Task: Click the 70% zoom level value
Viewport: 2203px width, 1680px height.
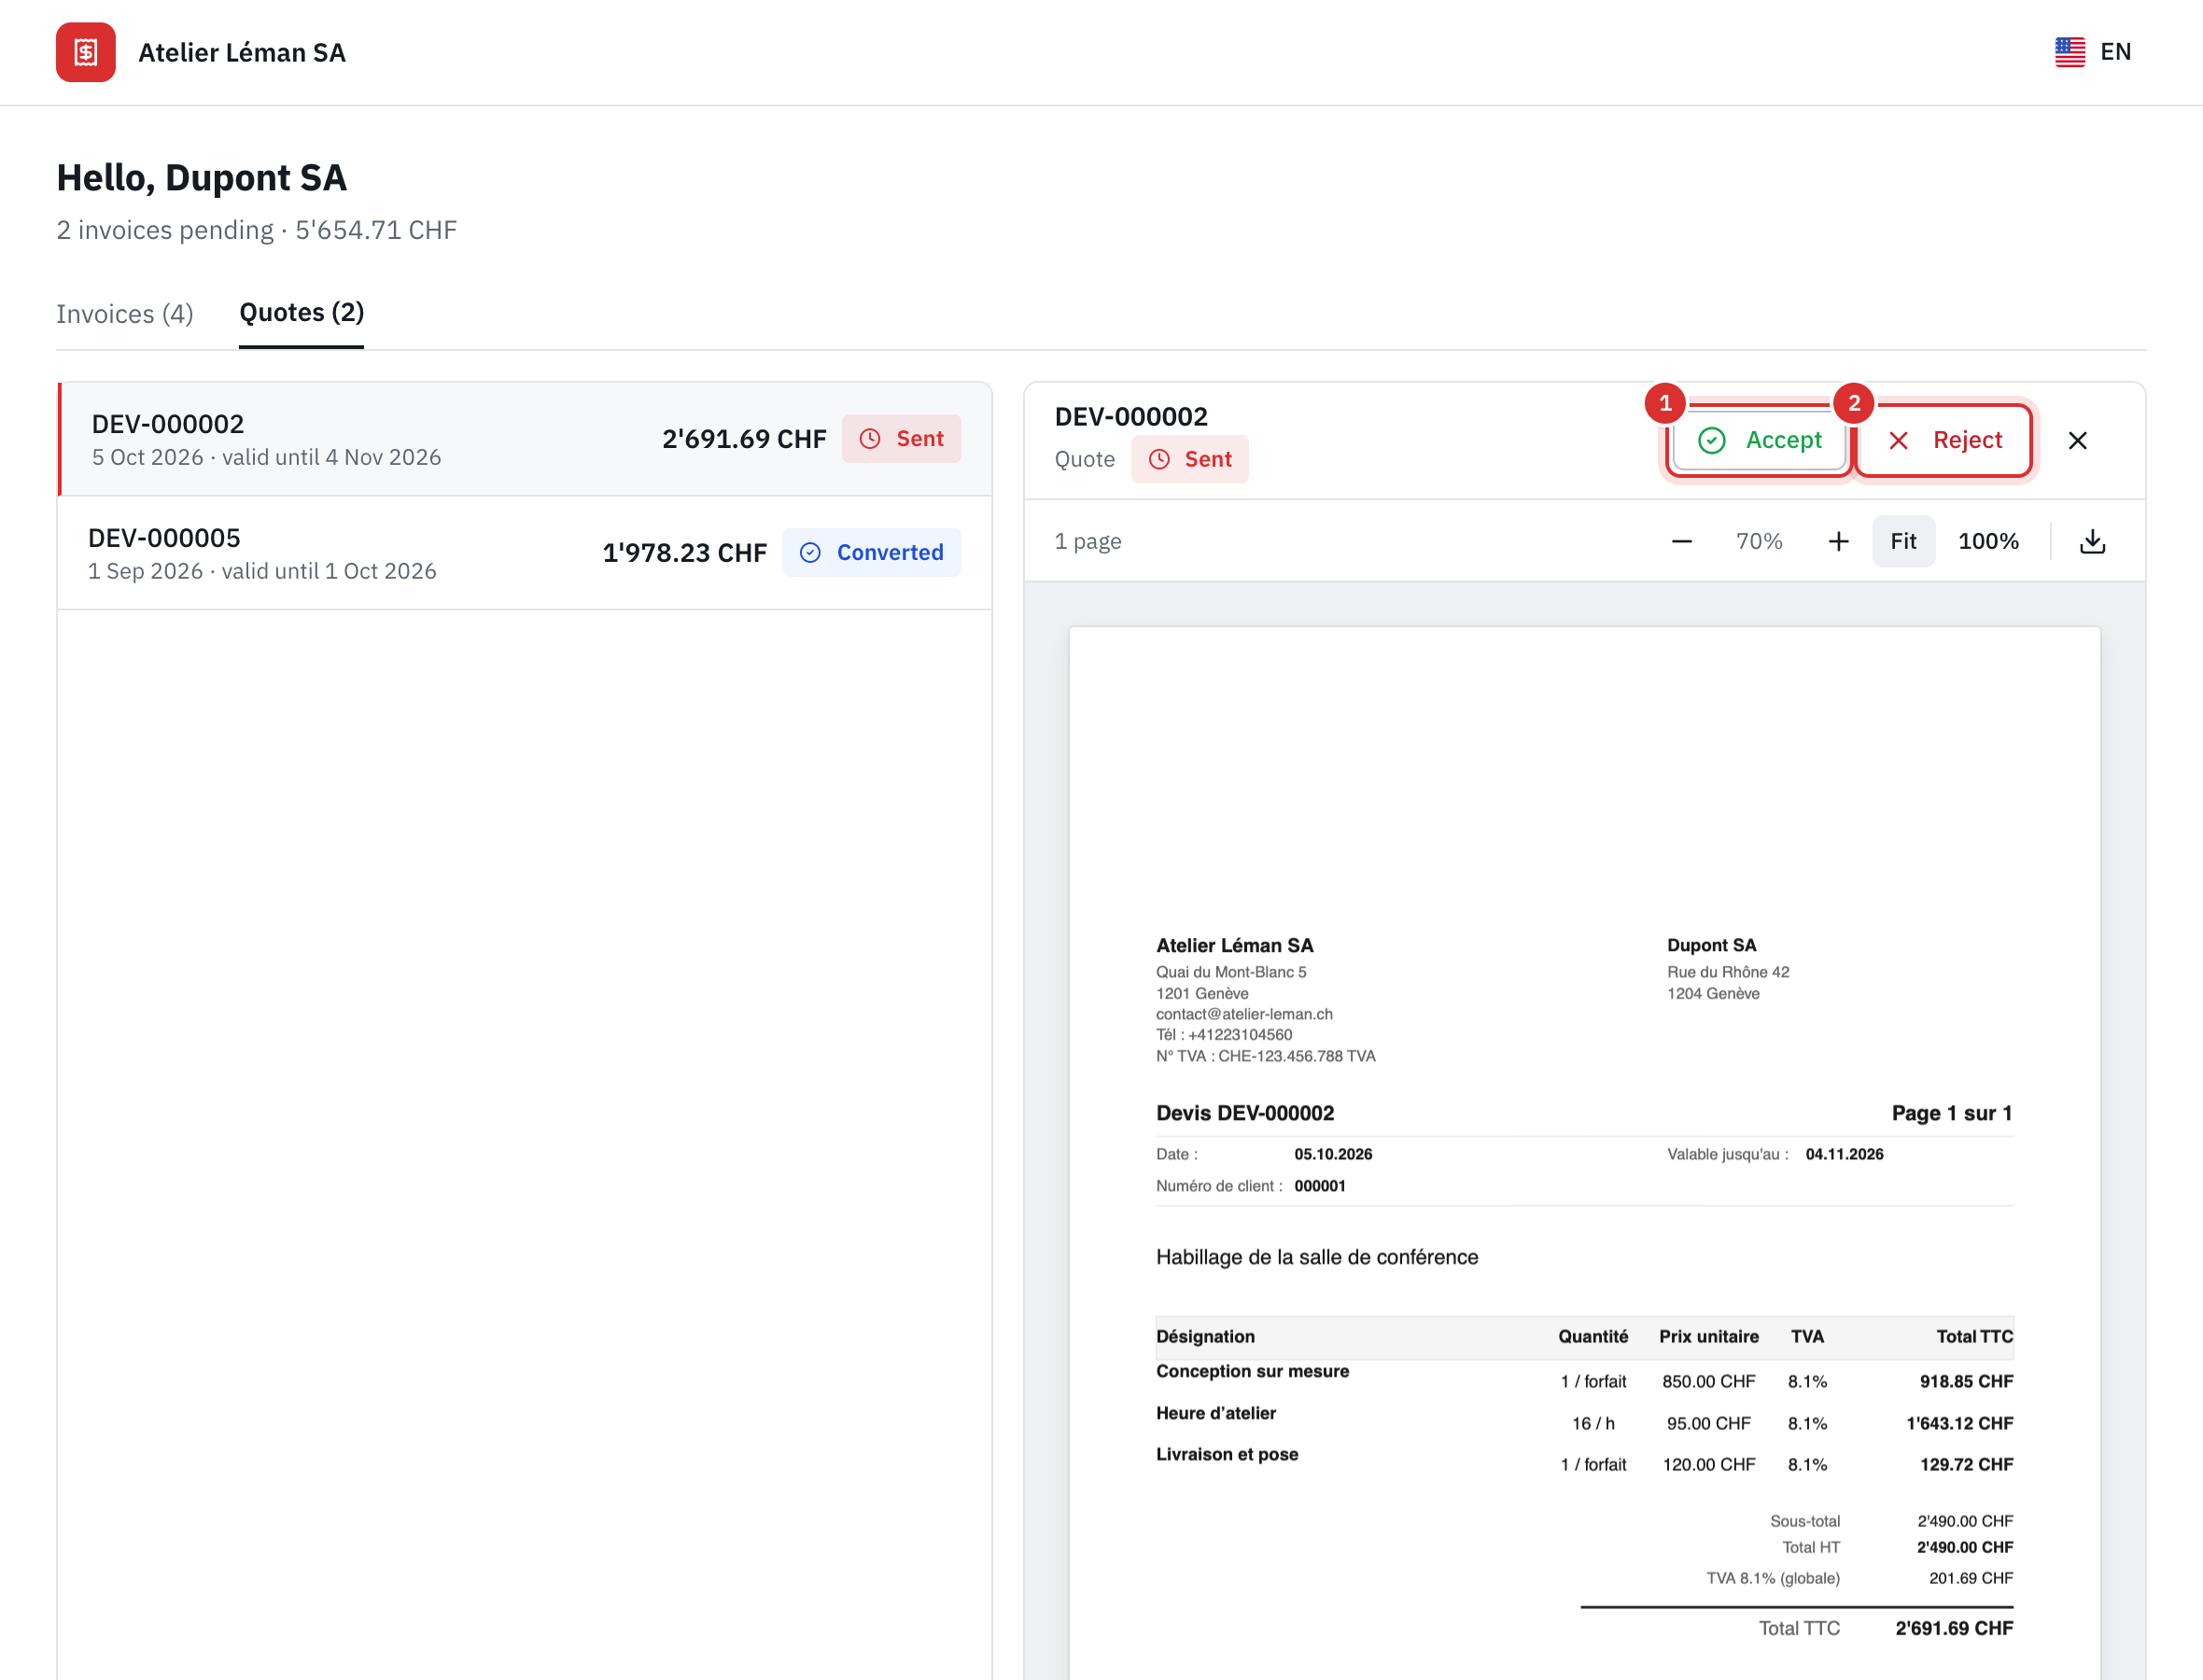Action: (1759, 541)
